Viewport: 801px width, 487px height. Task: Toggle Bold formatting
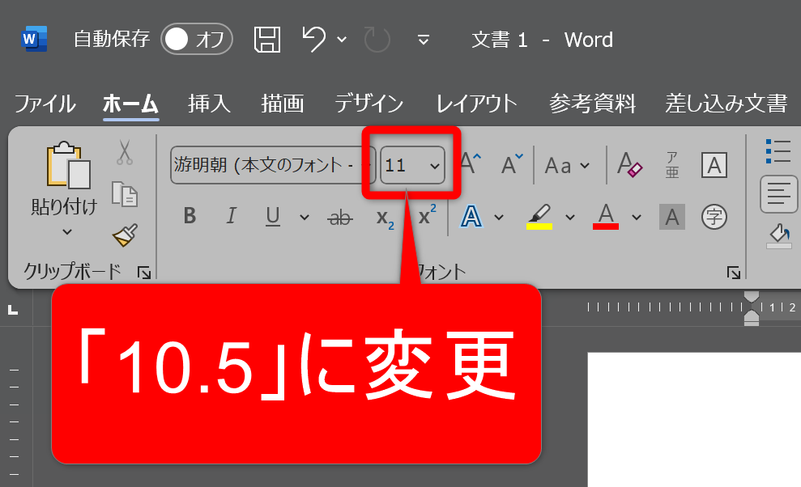coord(190,216)
